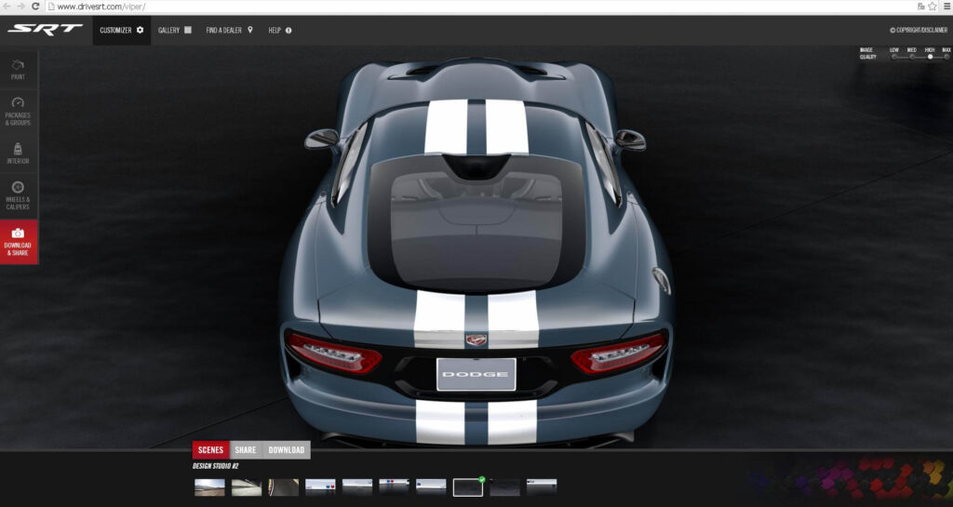Click the 'DESIGN STUDIO #2' scene label
Viewport: 953px width, 507px height.
tap(216, 466)
